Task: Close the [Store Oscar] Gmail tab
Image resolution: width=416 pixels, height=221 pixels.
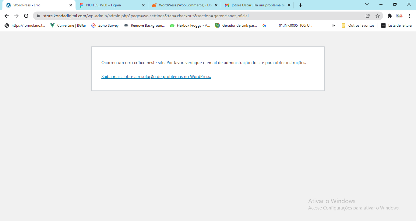Action: pyautogui.click(x=289, y=5)
